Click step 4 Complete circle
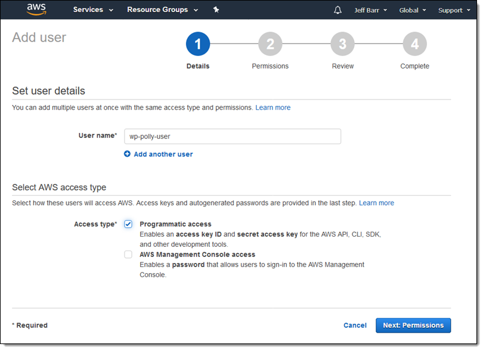The width and height of the screenshot is (483, 350). point(414,44)
